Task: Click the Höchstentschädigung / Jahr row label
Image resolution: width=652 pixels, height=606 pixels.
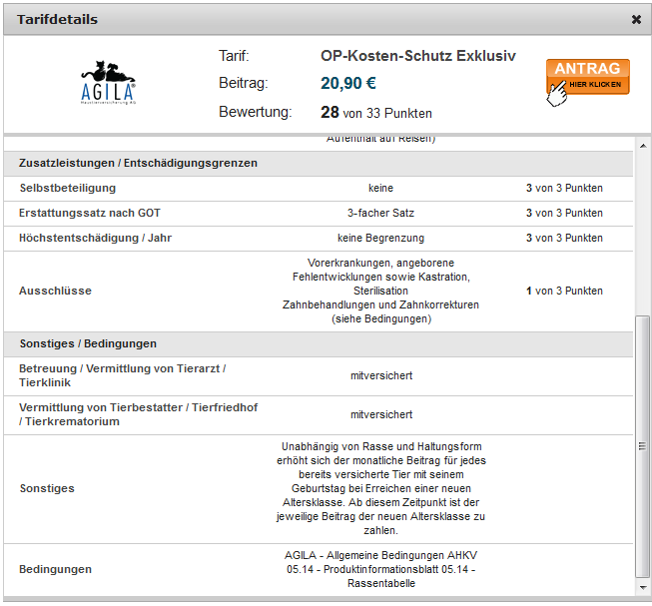Action: [95, 238]
